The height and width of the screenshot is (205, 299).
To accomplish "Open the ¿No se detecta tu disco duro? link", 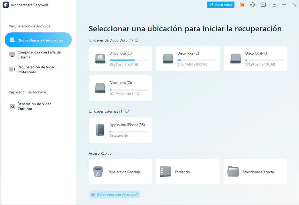I will (118, 195).
